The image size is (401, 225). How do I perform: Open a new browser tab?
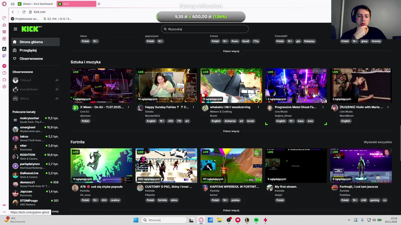click(99, 4)
